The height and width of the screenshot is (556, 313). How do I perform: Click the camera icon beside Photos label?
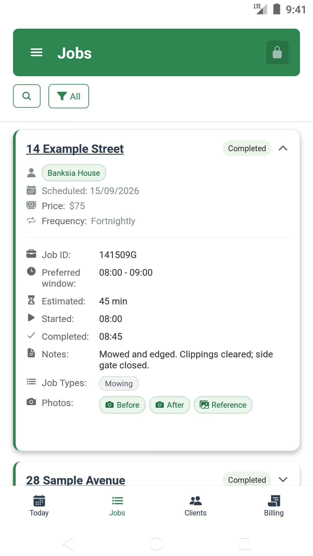coord(31,402)
